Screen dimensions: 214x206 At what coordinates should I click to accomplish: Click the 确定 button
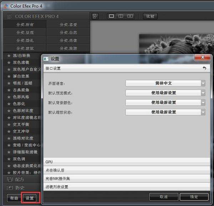pos(194,197)
